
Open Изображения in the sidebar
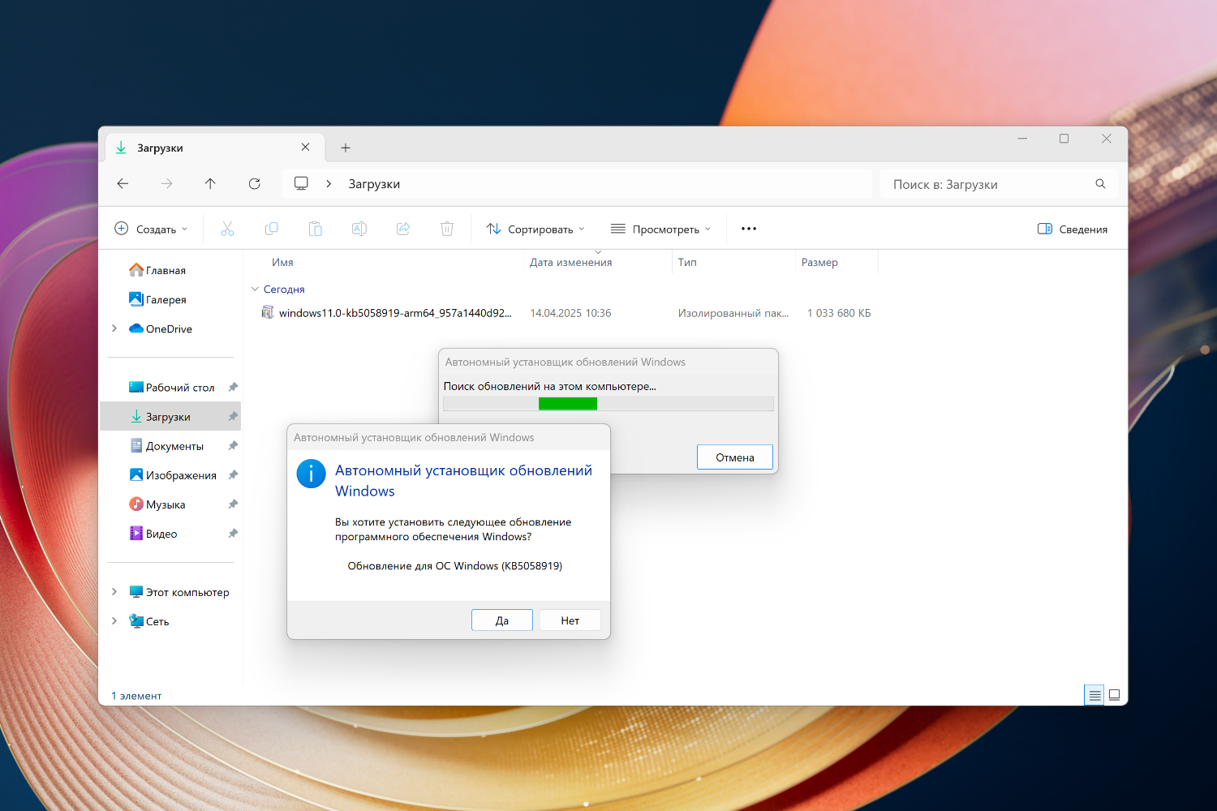click(173, 475)
